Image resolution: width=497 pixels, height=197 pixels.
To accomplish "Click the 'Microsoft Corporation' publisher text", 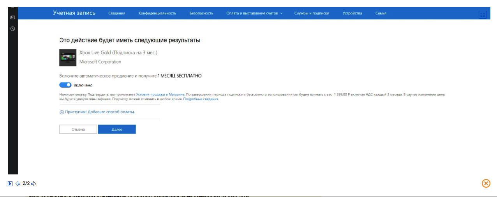I will point(100,62).
